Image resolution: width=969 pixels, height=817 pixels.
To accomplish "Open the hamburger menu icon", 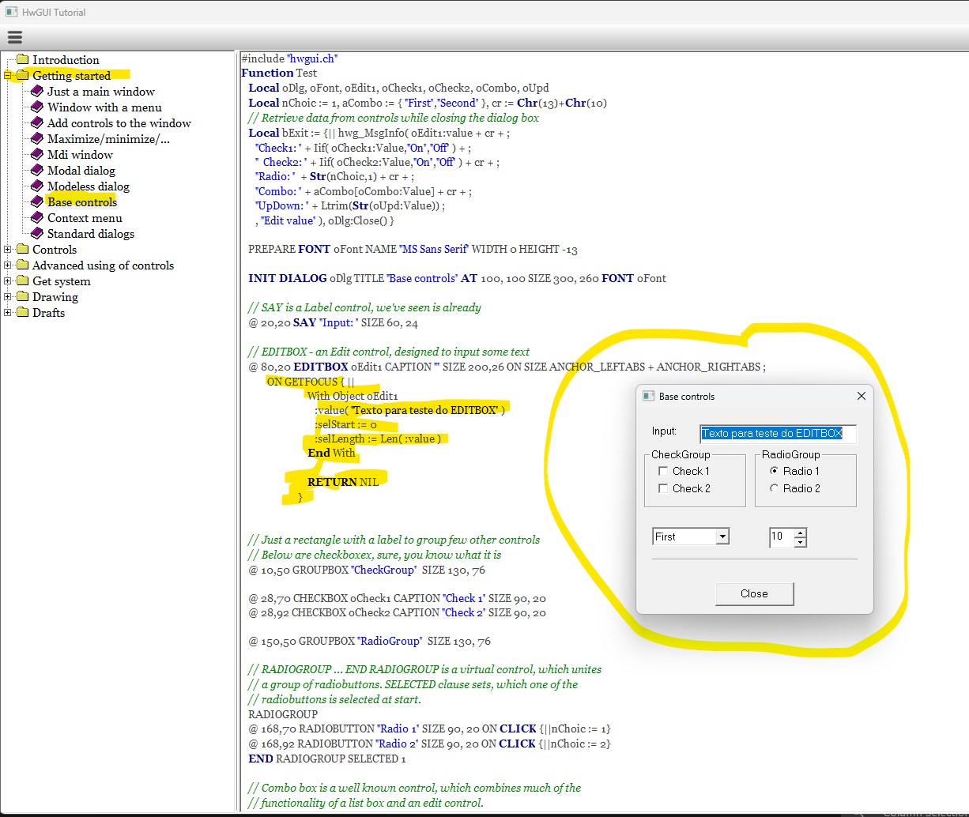I will tap(14, 37).
